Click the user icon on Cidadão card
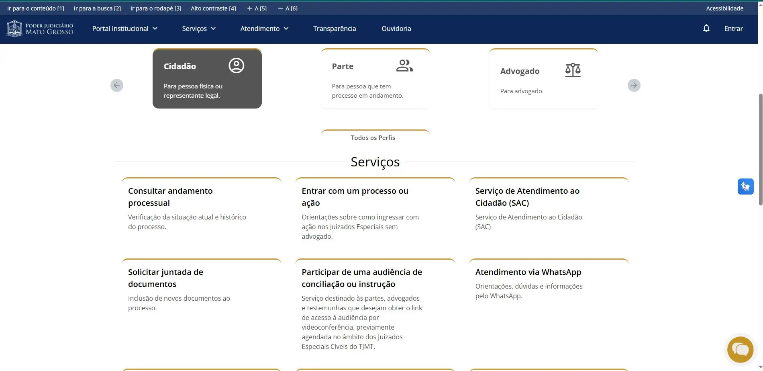Viewport: 763px width, 371px height. (236, 66)
